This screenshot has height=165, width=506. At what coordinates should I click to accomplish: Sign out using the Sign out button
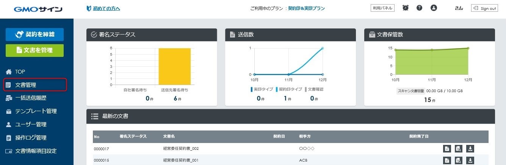pos(484,8)
